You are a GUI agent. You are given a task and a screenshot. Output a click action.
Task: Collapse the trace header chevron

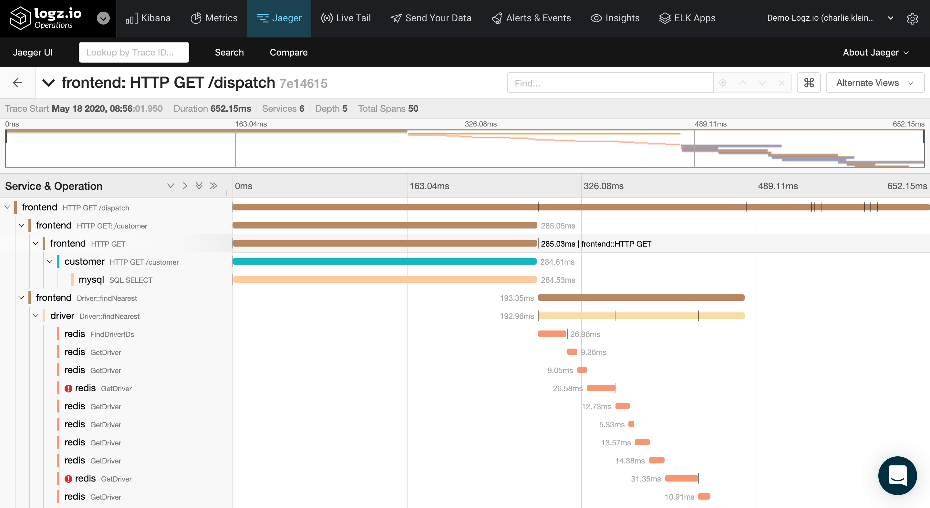pos(49,83)
